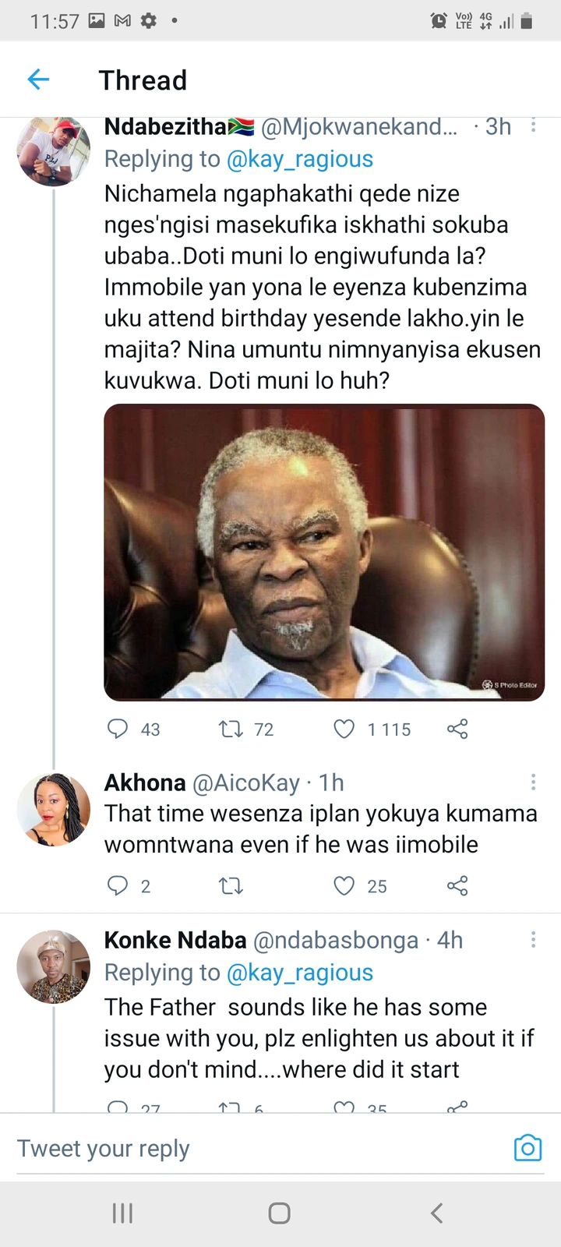Screen dimensions: 561x1247
Task: Open Akhona's profile picture
Action: click(x=54, y=810)
